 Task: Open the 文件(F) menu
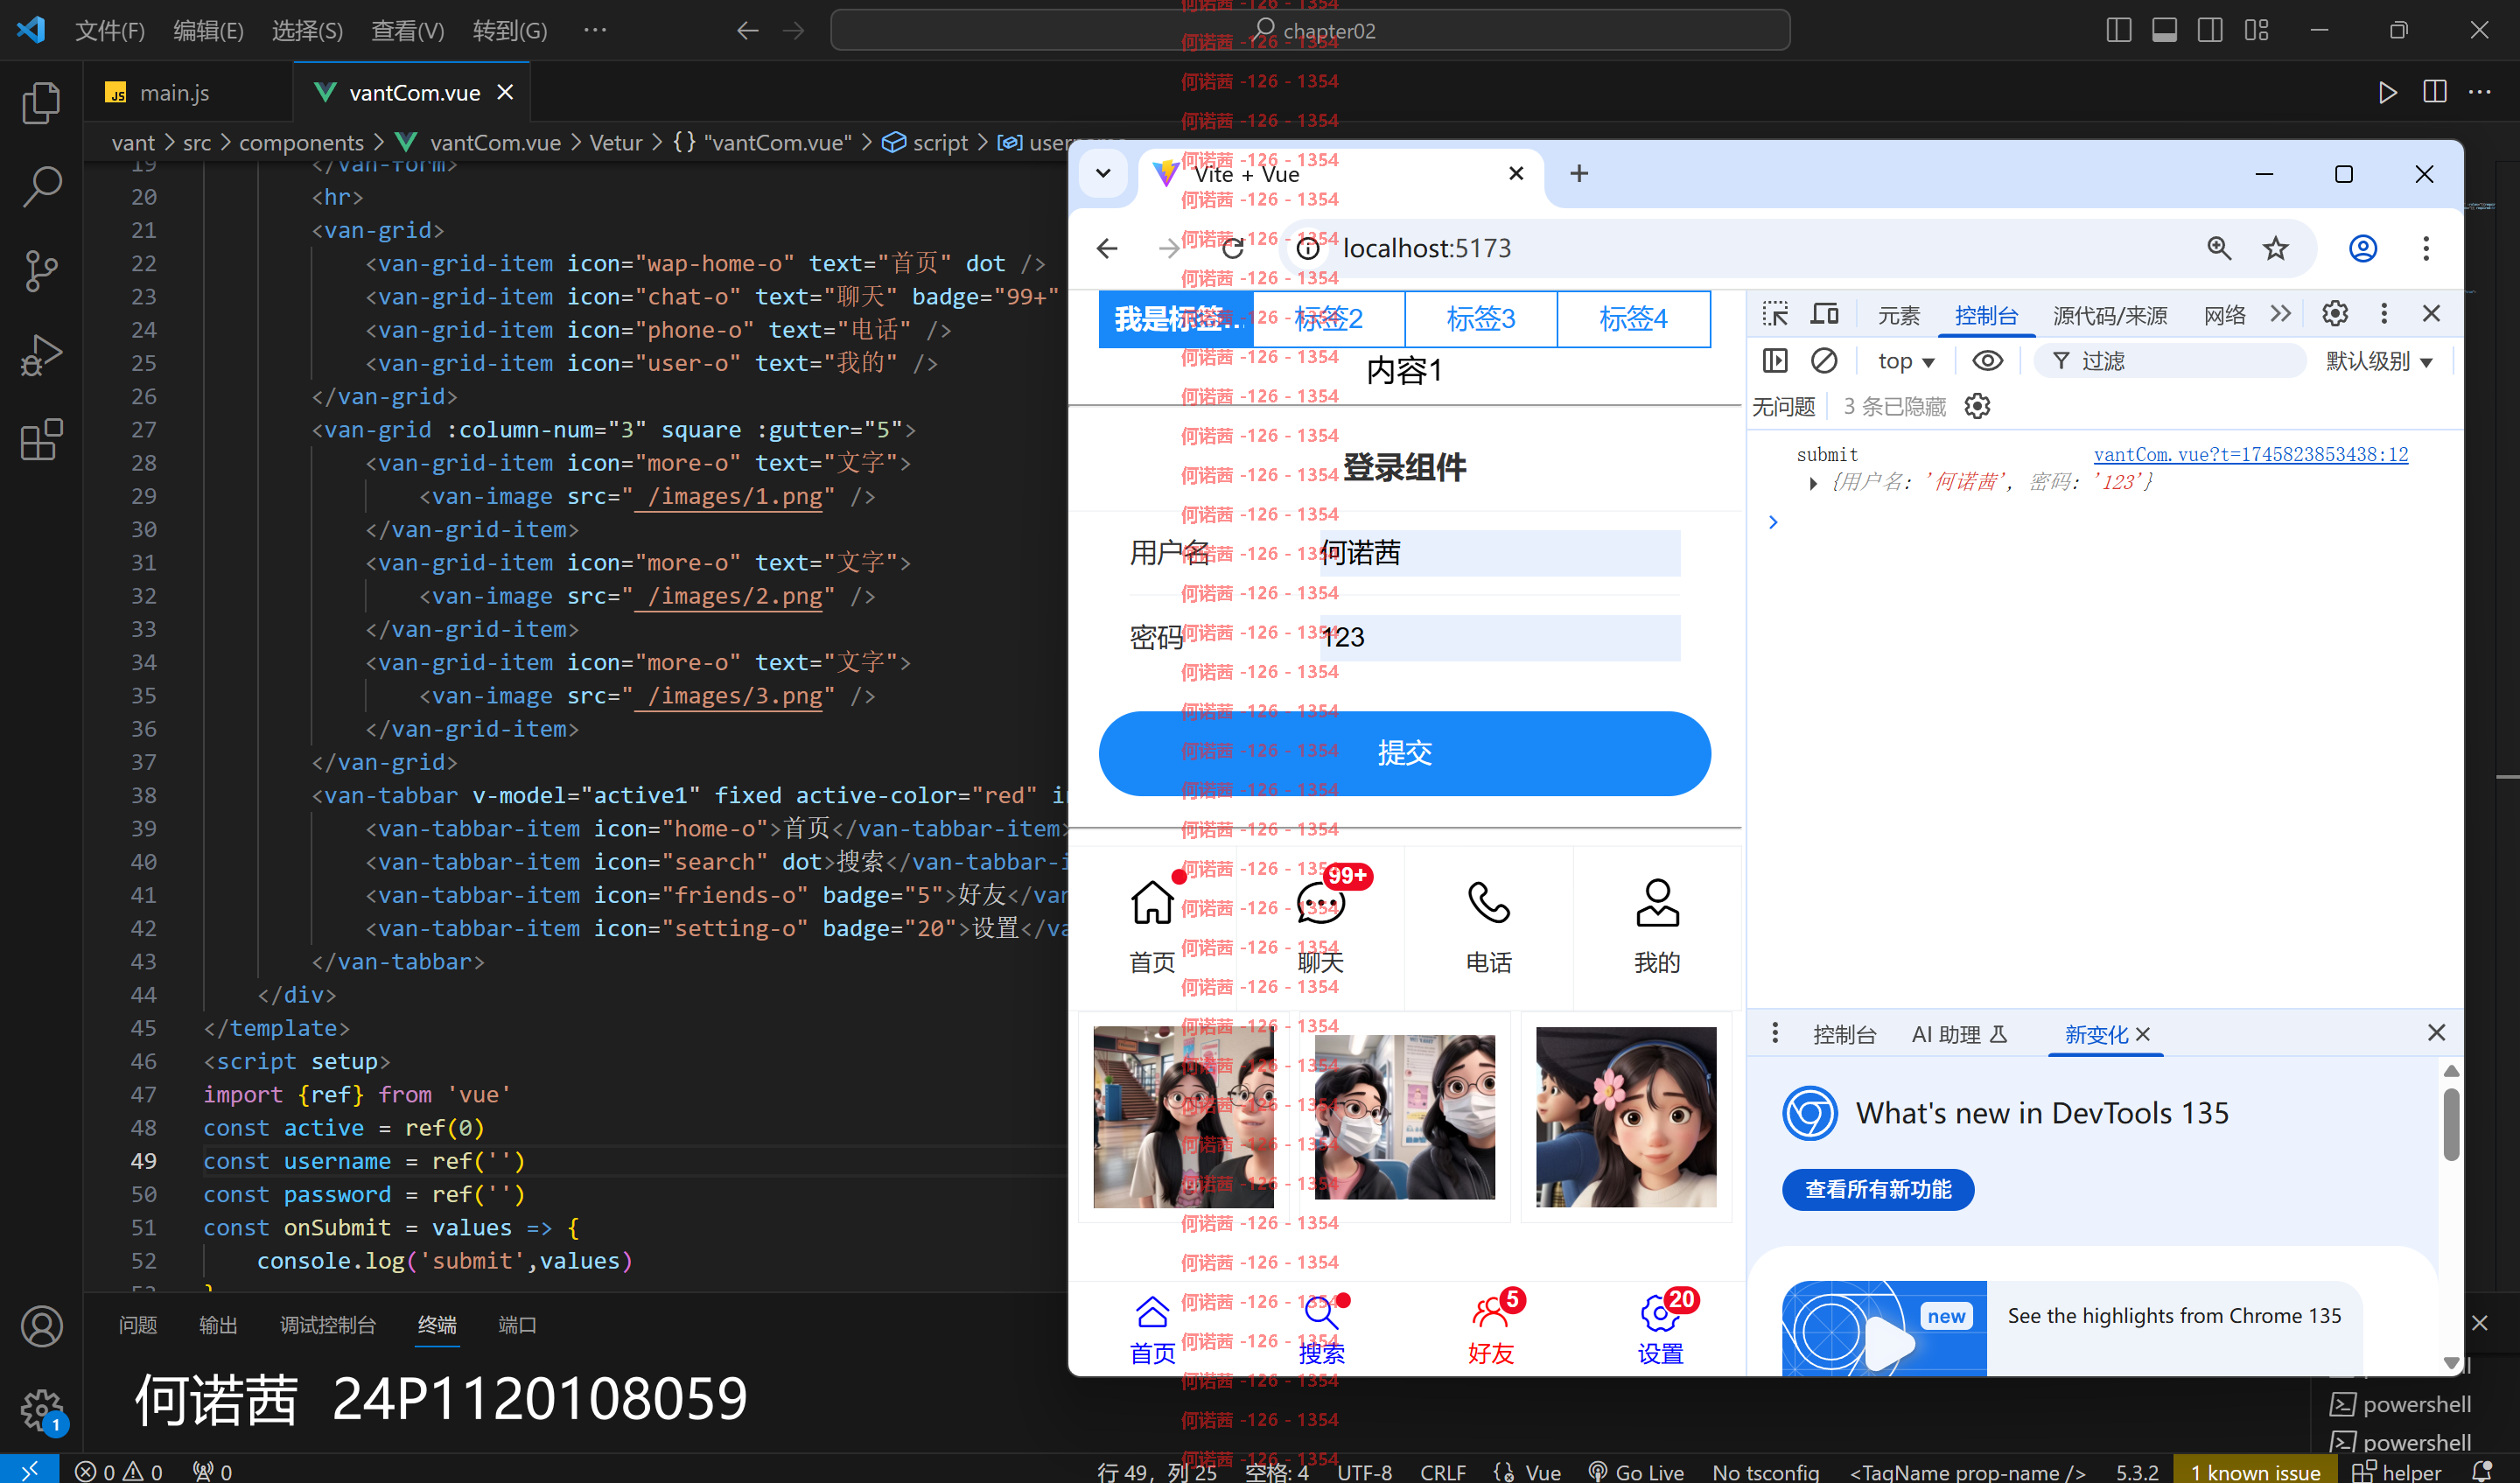[110, 30]
